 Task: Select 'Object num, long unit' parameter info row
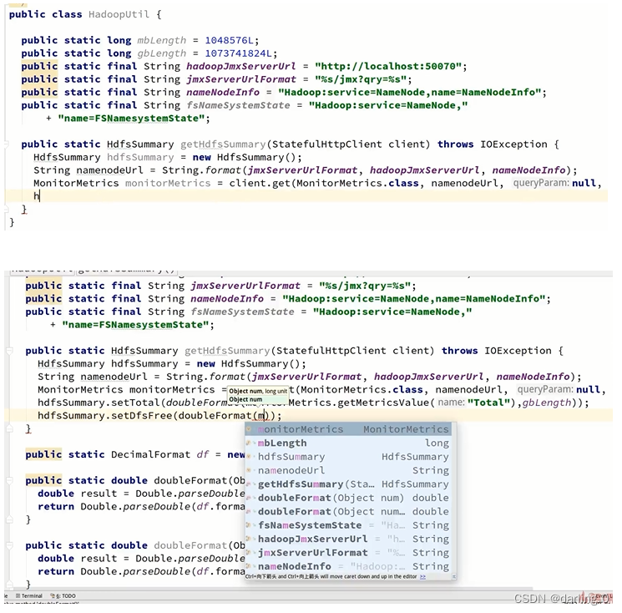258,391
